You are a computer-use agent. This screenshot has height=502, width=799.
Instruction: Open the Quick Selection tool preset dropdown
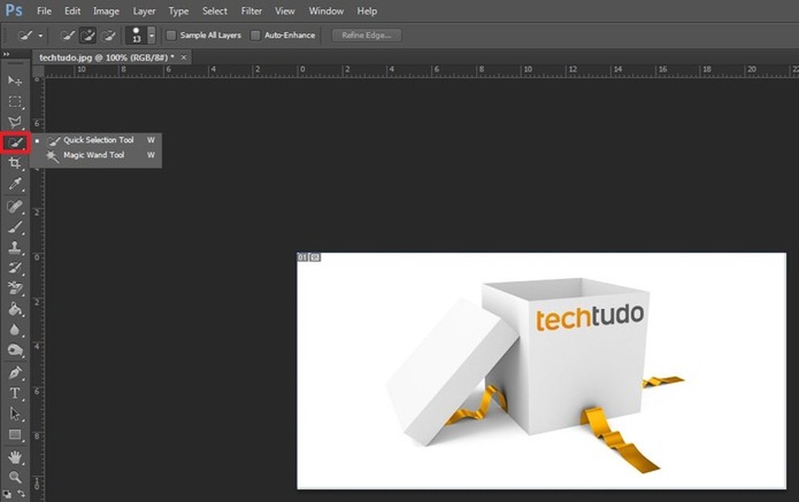[39, 35]
